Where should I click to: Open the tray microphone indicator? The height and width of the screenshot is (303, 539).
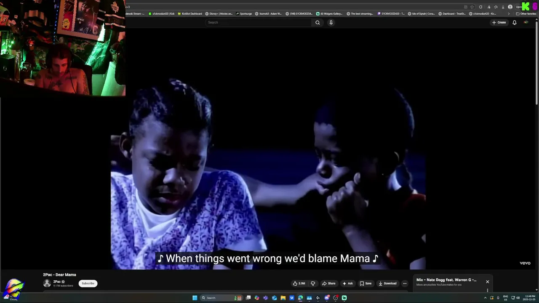[498, 298]
